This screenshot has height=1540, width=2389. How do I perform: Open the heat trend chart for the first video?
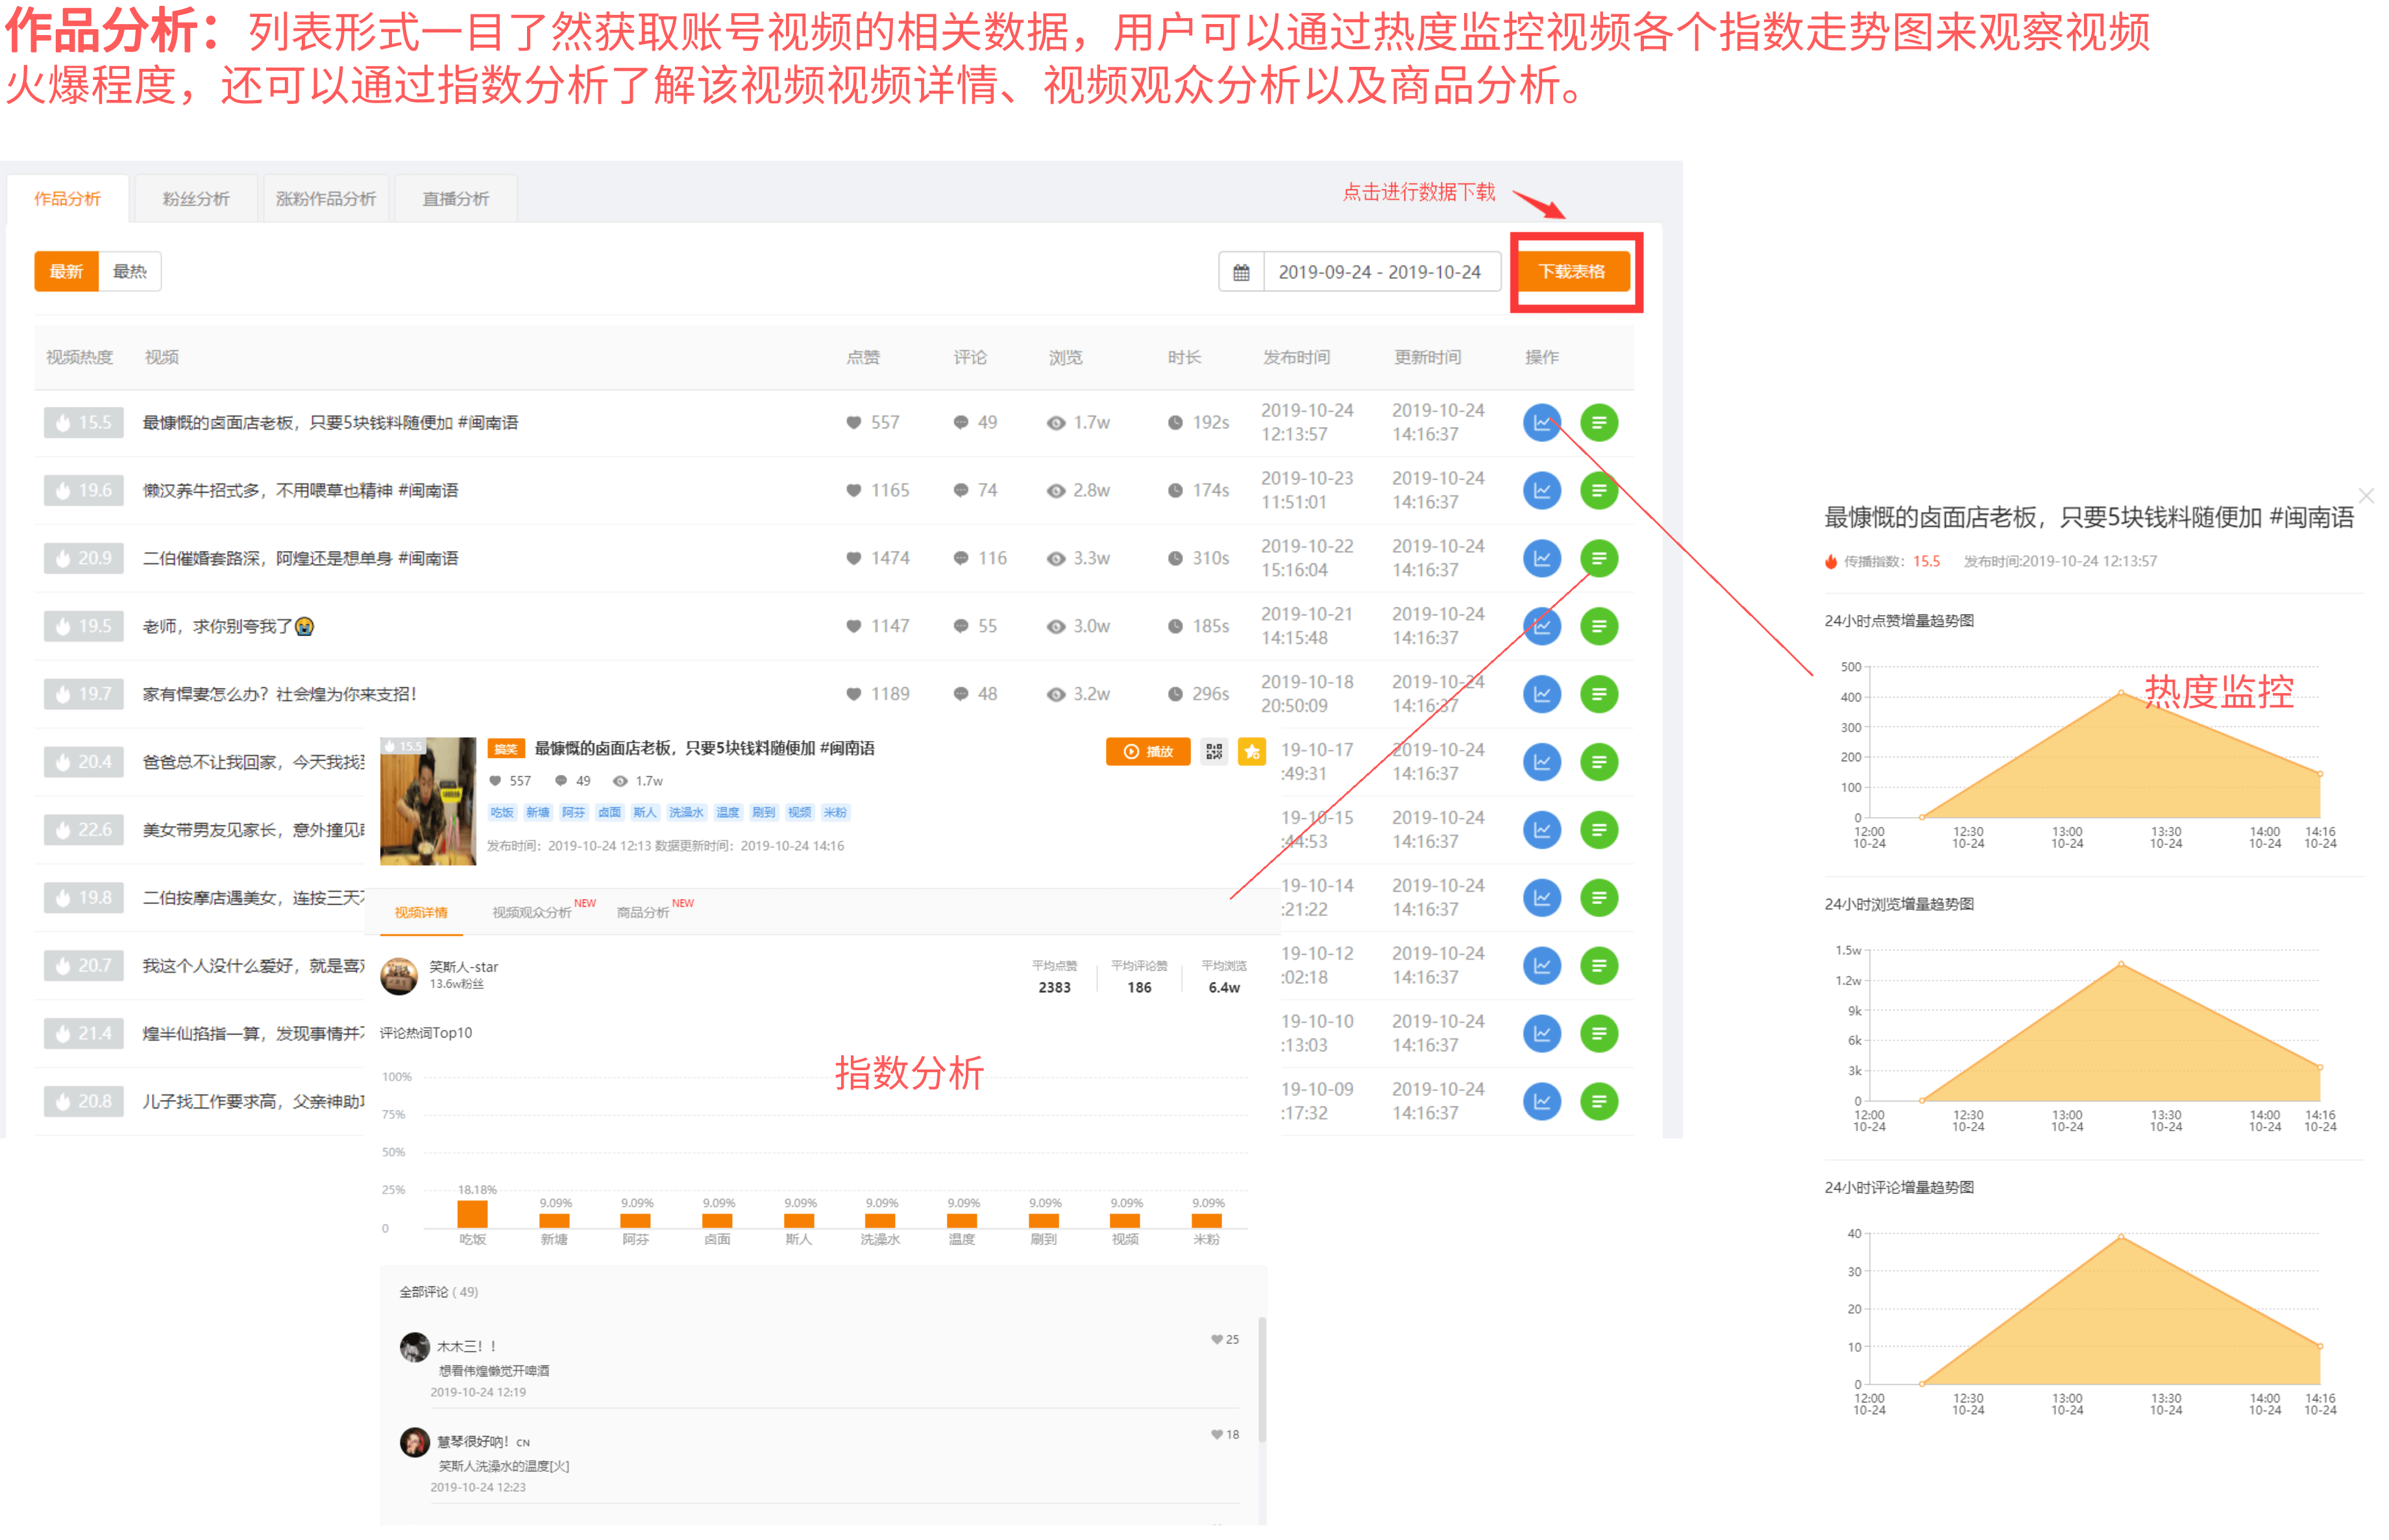pyautogui.click(x=1541, y=422)
